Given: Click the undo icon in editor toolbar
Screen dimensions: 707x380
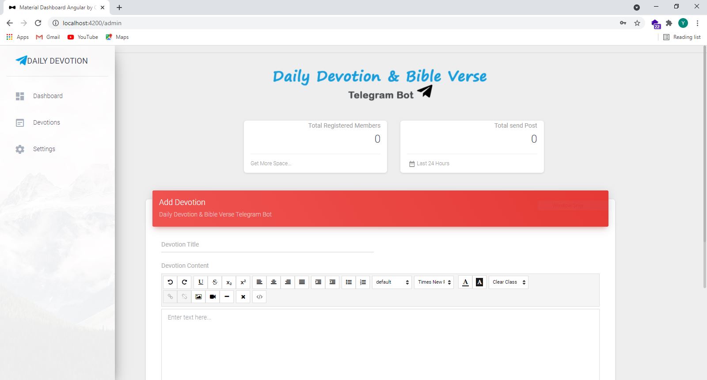Looking at the screenshot, I should pyautogui.click(x=170, y=282).
